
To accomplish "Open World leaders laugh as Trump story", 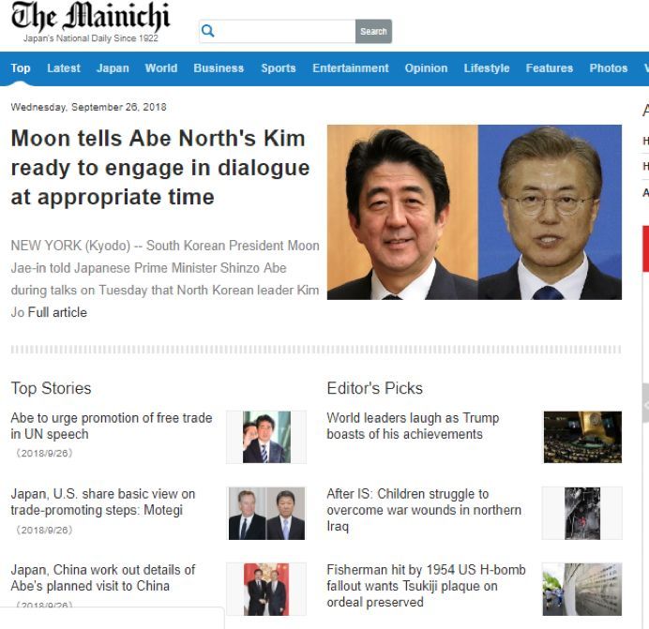I will point(413,426).
